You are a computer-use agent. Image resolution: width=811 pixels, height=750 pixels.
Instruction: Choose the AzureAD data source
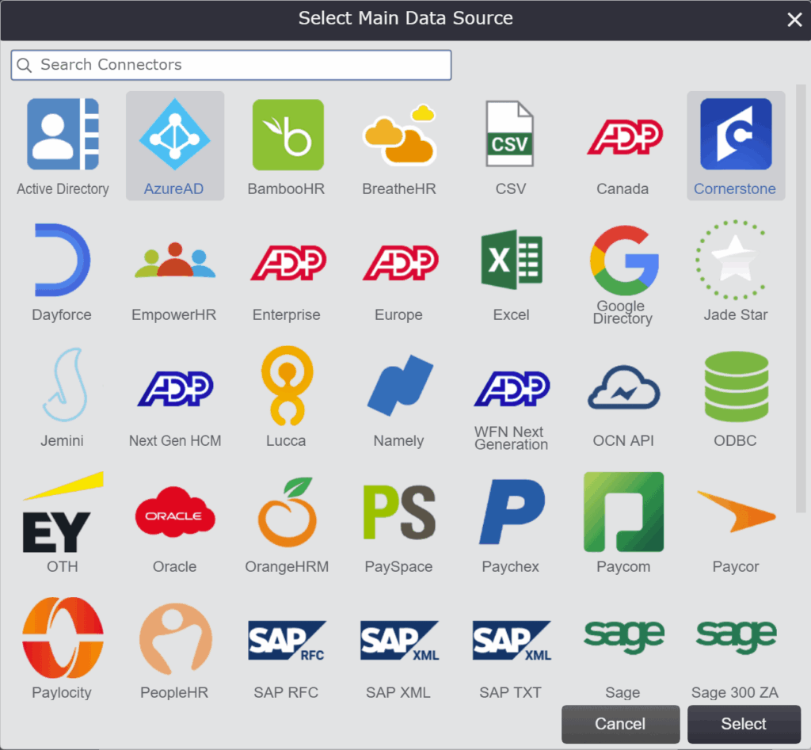pyautogui.click(x=174, y=135)
